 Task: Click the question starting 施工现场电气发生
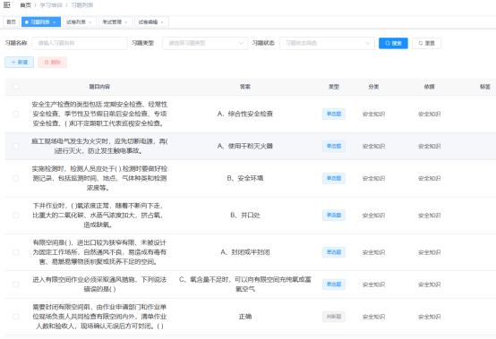99,147
